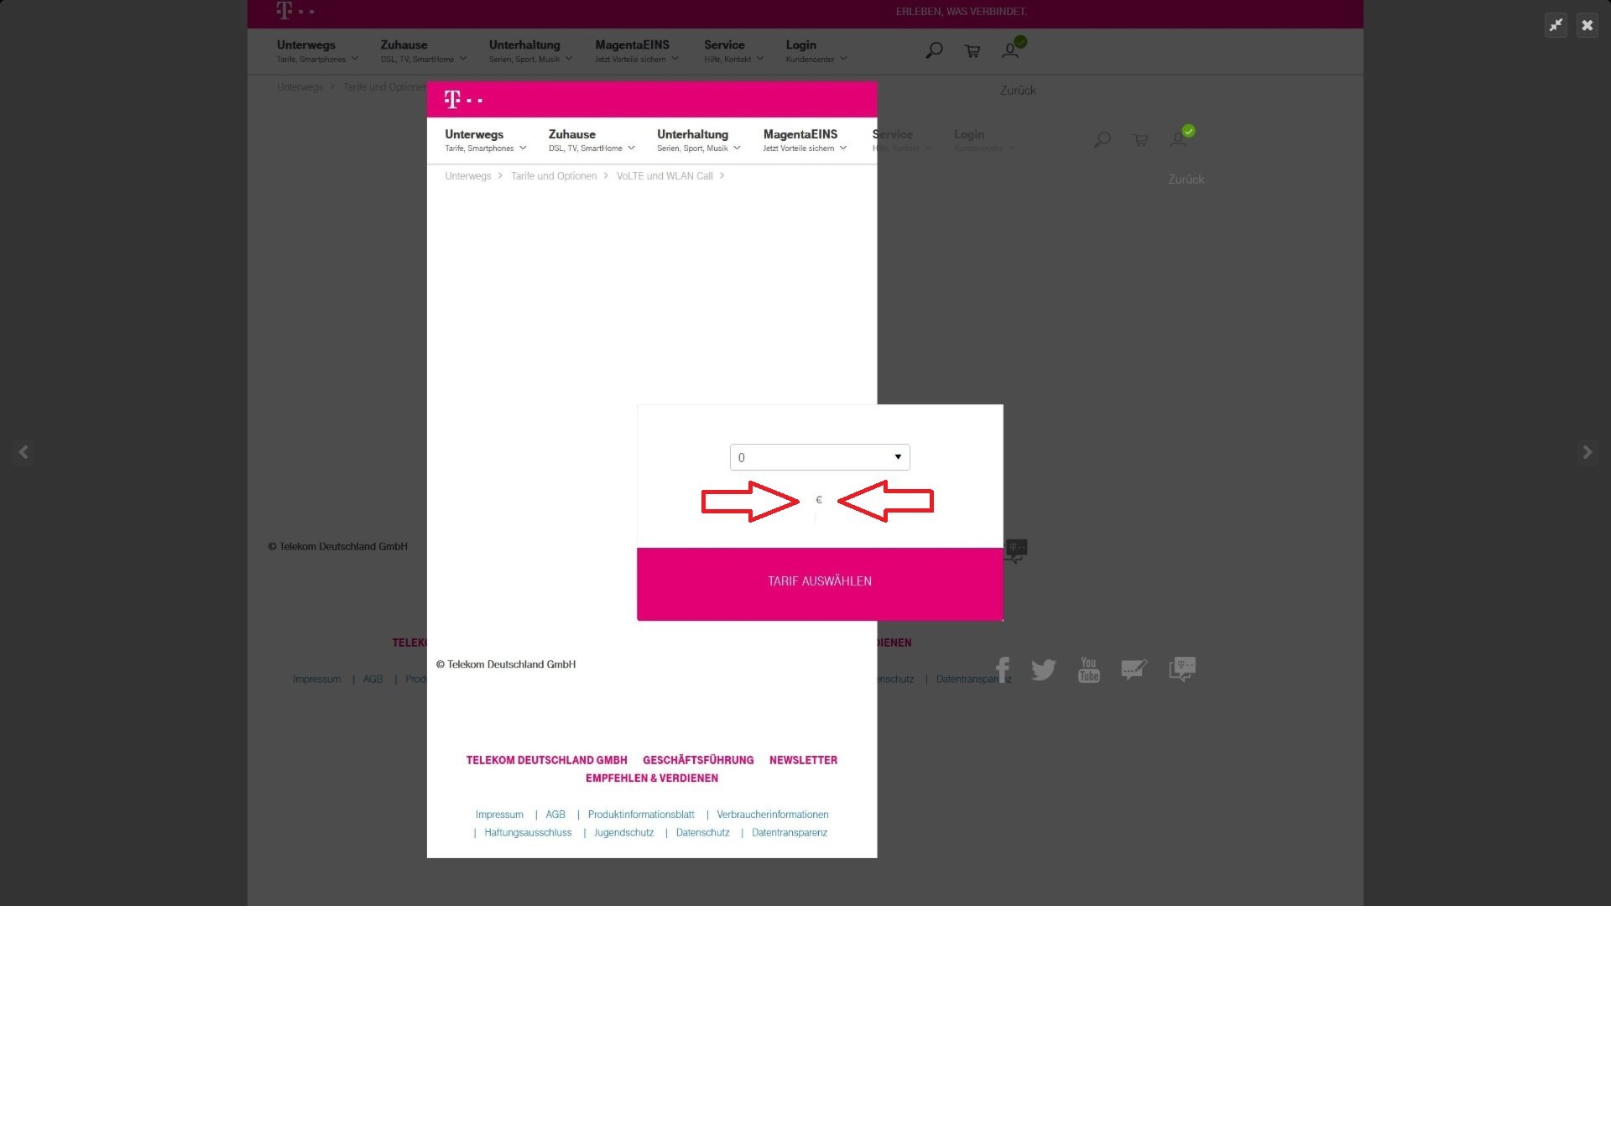The height and width of the screenshot is (1140, 1611).
Task: Expand Unterwegs menu in the top dimmed navigation
Action: point(317,51)
